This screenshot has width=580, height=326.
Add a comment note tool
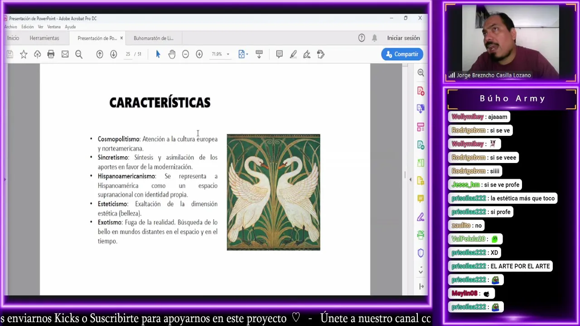pyautogui.click(x=280, y=54)
